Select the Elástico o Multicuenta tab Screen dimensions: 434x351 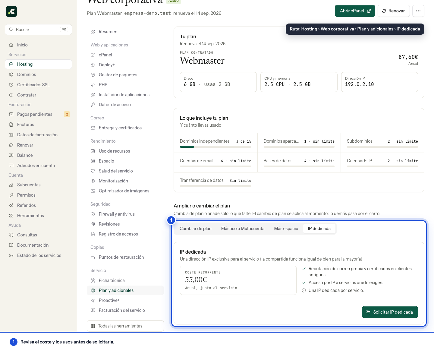243,229
